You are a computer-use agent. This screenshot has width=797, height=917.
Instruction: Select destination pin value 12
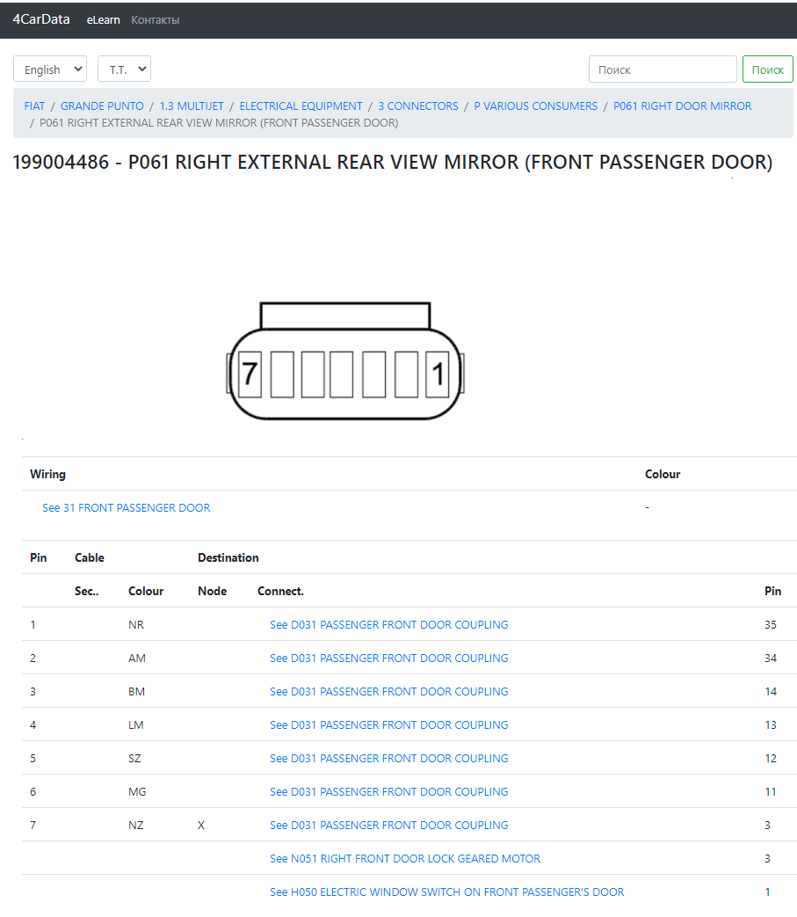point(771,758)
